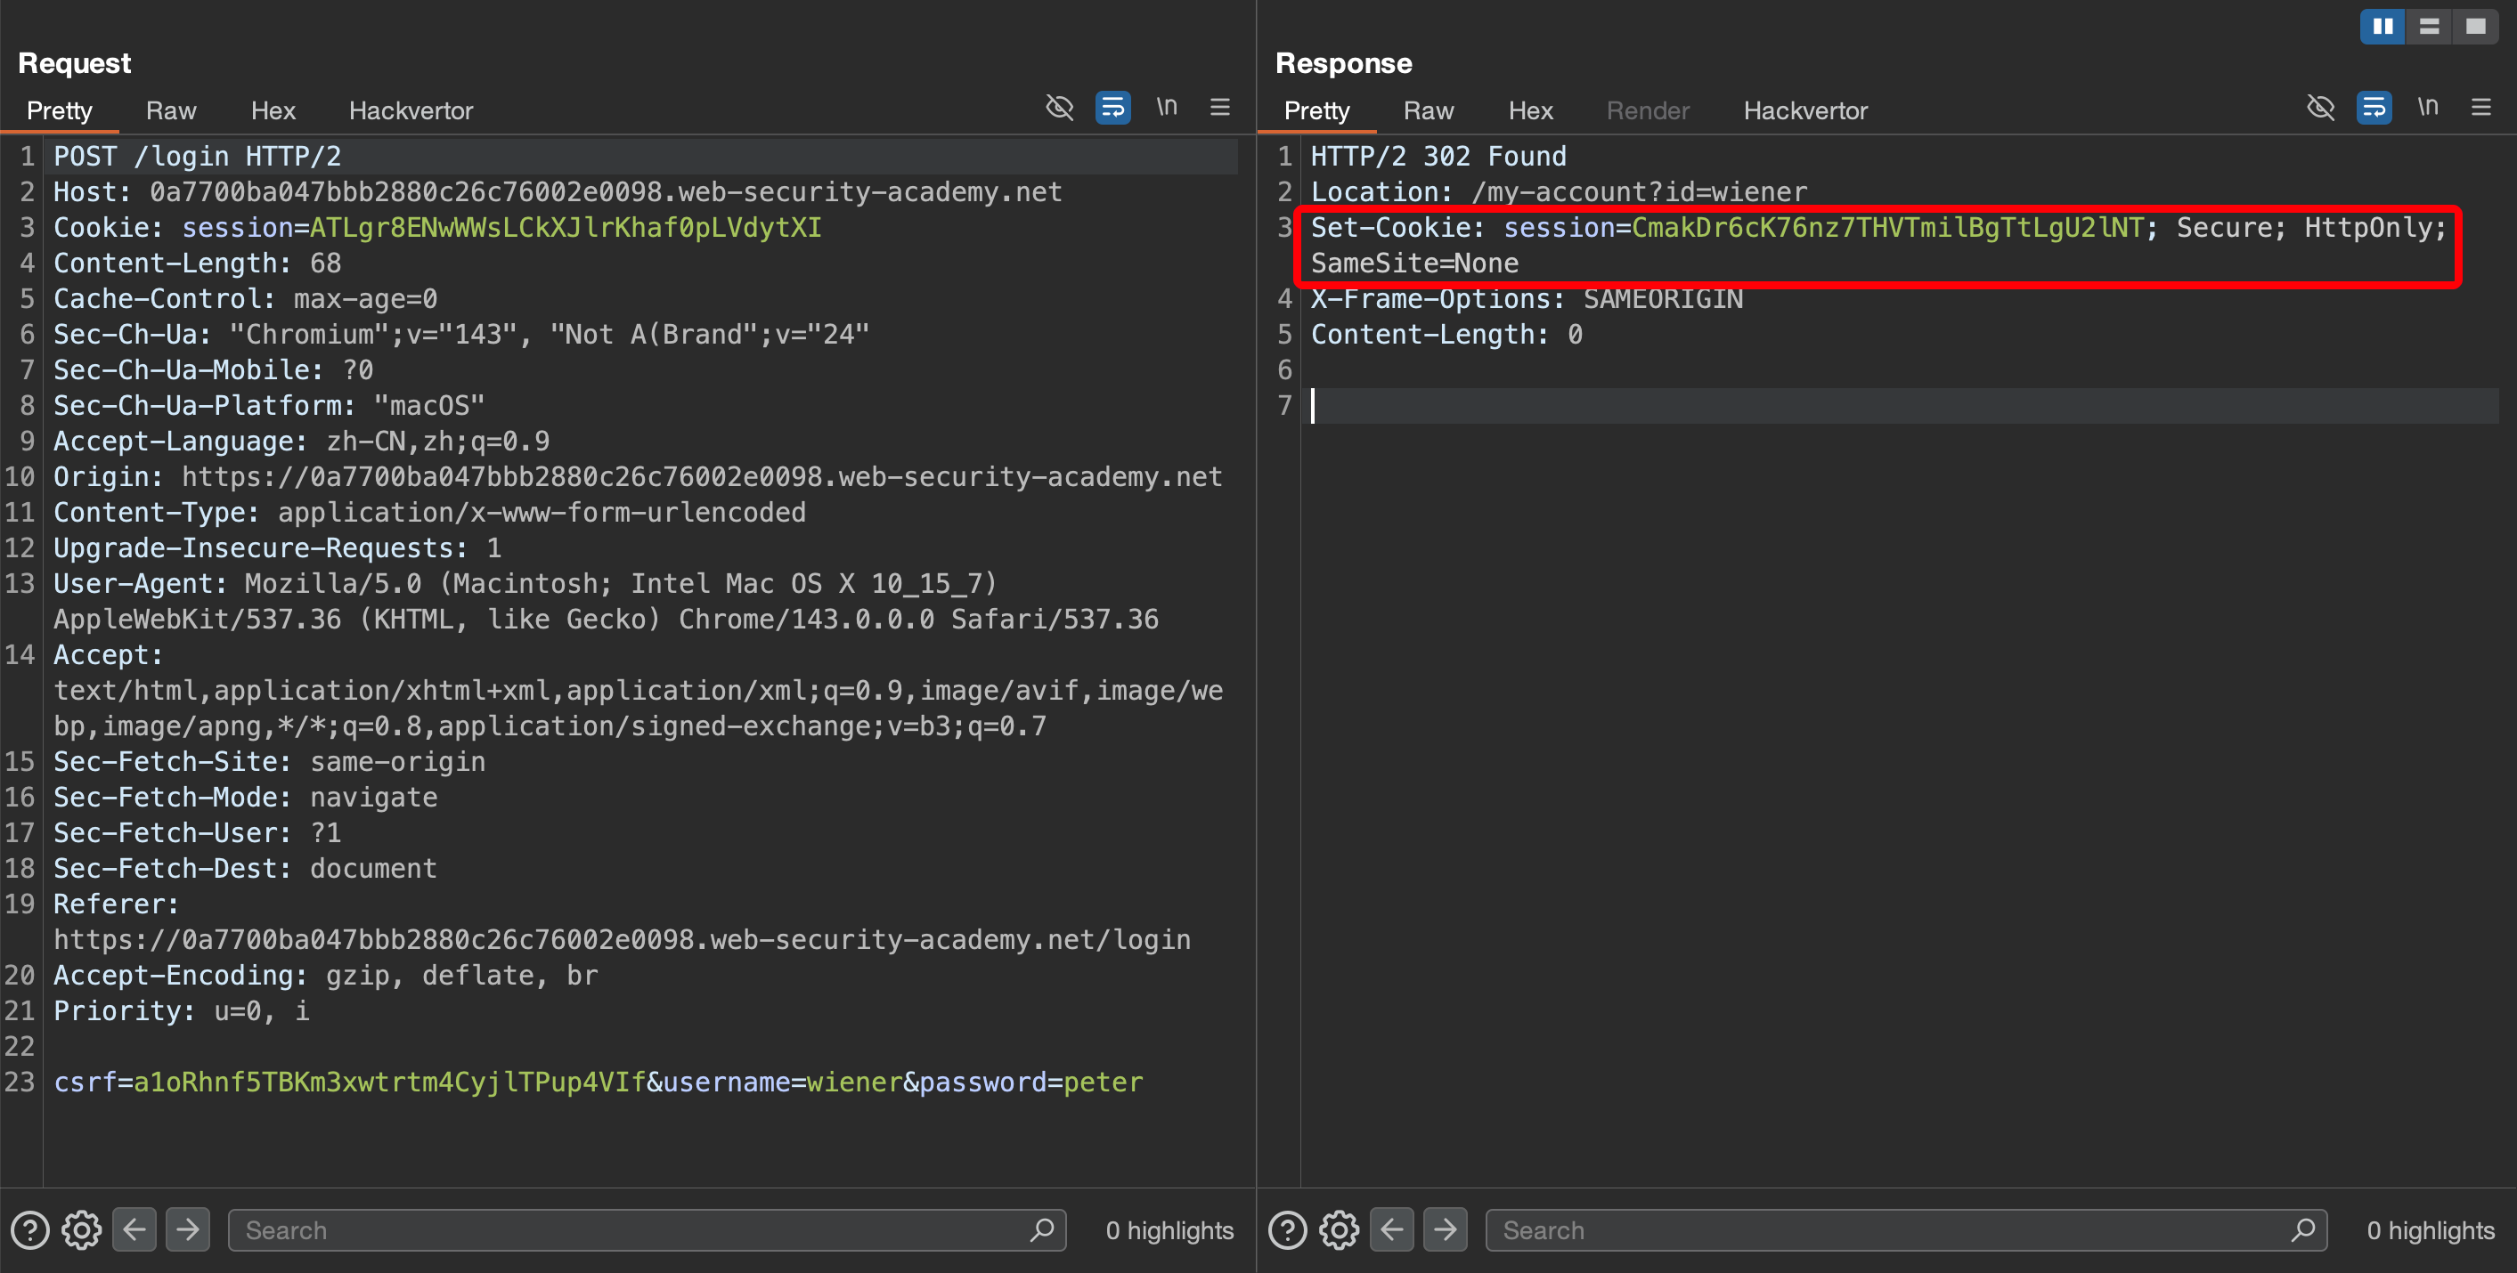Switch to combined tabbed layout view
This screenshot has height=1273, width=2517.
point(2475,27)
